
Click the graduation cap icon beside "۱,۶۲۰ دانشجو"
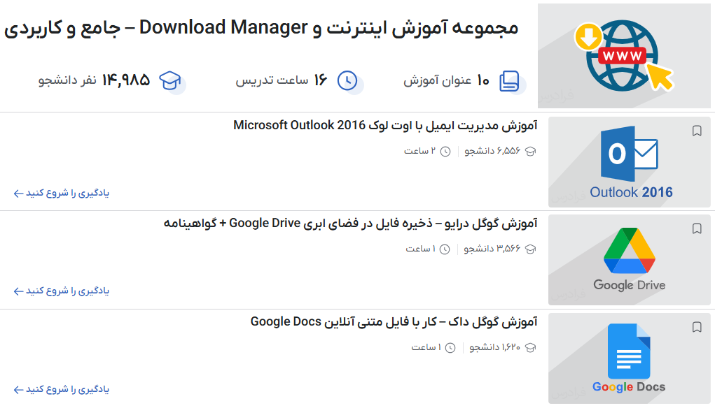click(529, 347)
